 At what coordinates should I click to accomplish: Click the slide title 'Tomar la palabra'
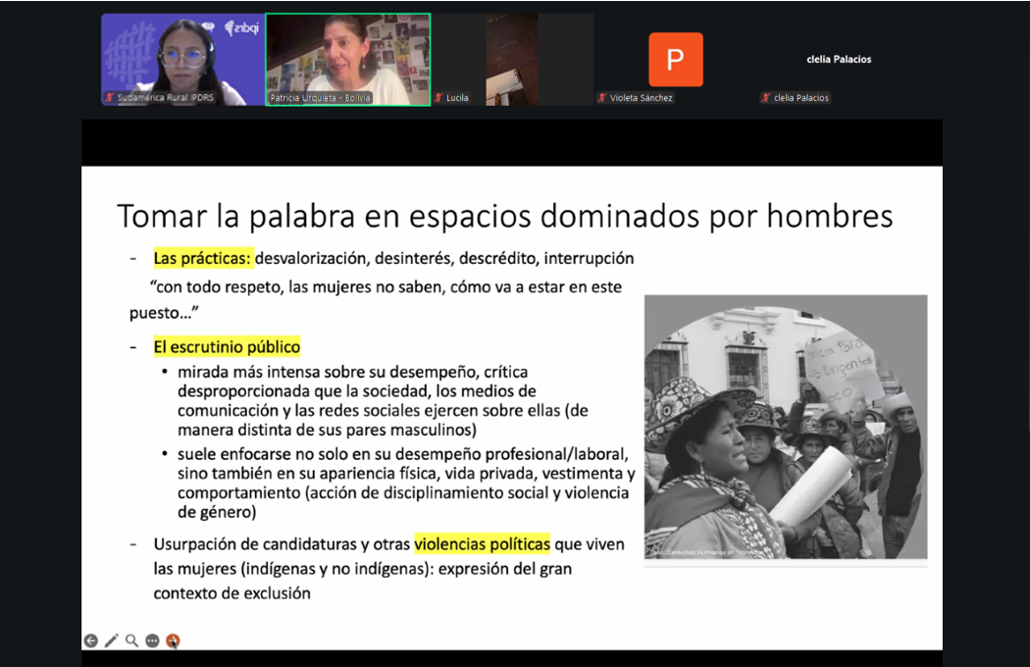(504, 216)
